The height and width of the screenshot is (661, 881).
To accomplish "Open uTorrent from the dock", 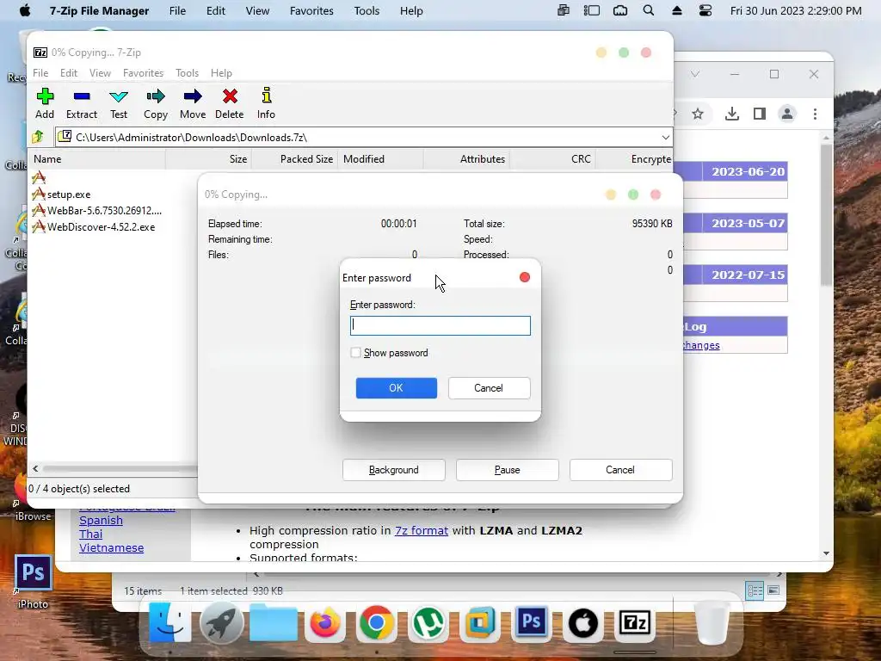I will click(x=428, y=623).
